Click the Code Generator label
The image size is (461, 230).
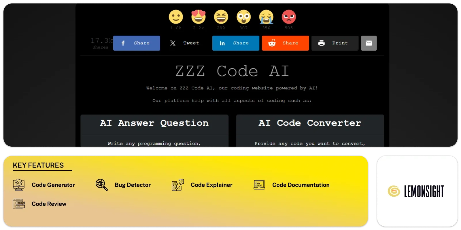coord(53,185)
